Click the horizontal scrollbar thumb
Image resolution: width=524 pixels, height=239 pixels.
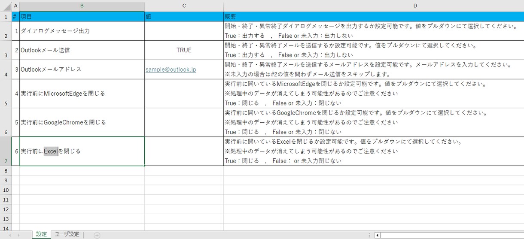click(452, 235)
